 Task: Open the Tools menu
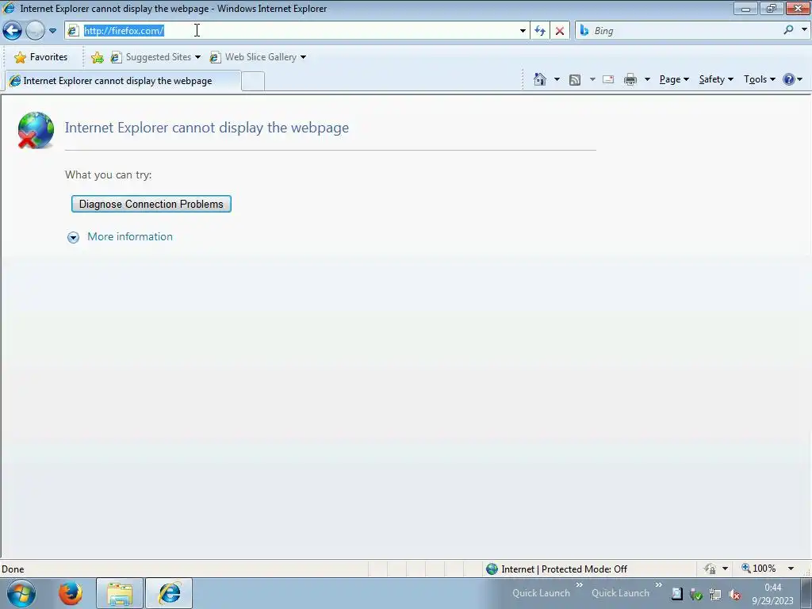(759, 79)
